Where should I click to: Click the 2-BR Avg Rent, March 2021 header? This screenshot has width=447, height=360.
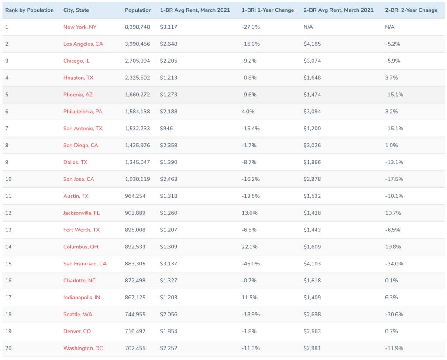click(338, 10)
